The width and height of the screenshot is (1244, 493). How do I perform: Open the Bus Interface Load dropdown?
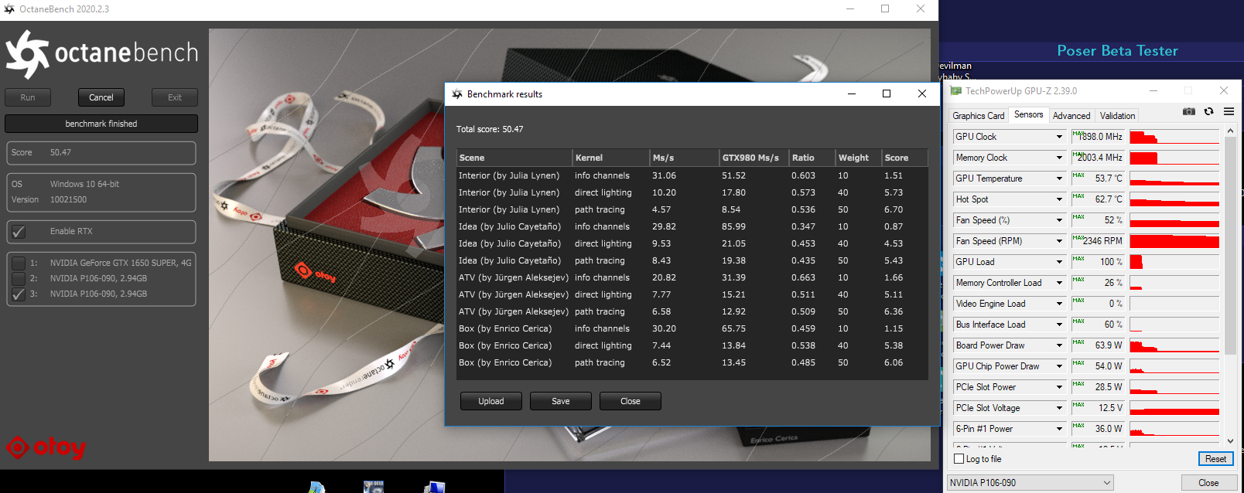(x=1060, y=325)
